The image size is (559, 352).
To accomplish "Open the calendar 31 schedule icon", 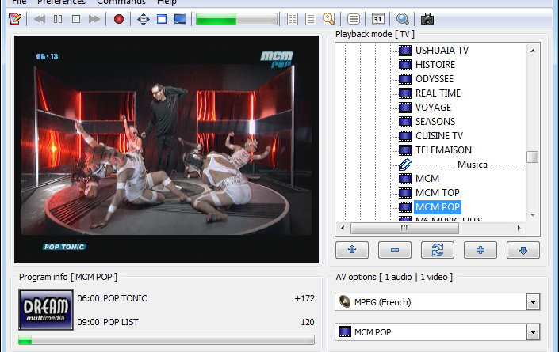I will (378, 19).
